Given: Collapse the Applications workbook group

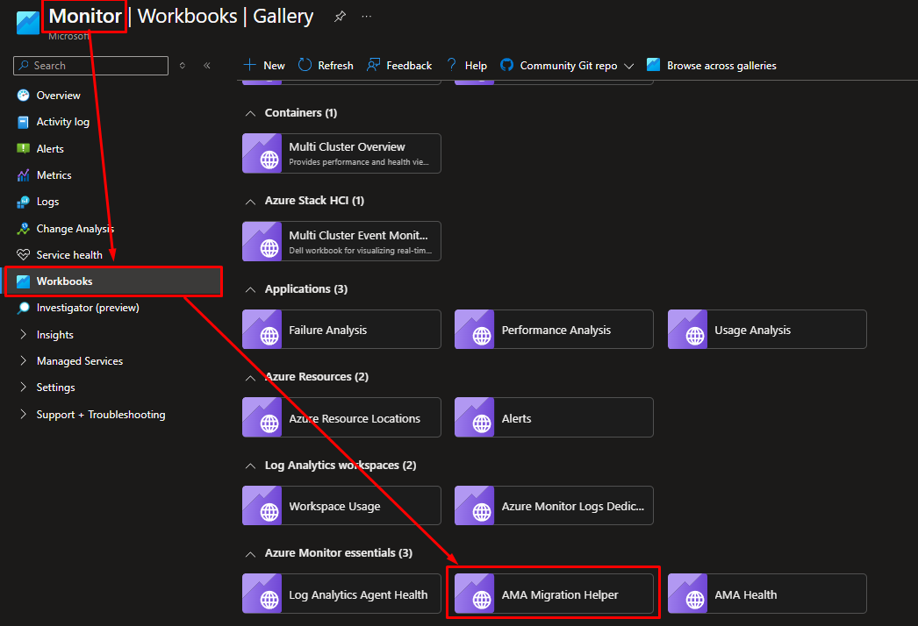Looking at the screenshot, I should tap(250, 288).
